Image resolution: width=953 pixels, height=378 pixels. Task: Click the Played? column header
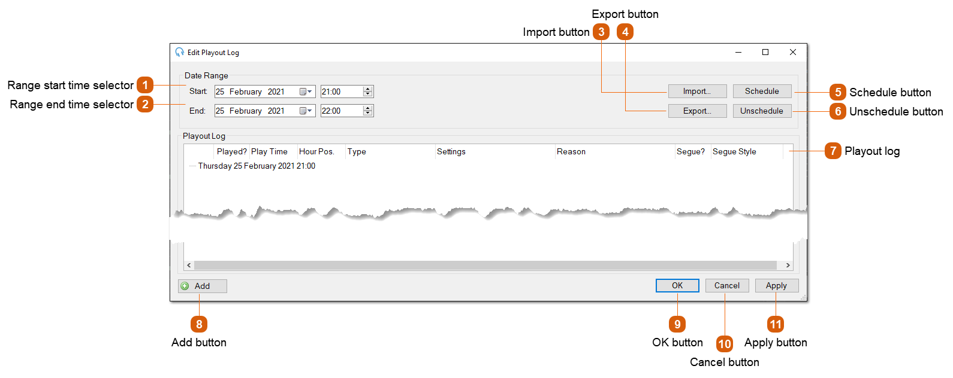click(x=231, y=151)
